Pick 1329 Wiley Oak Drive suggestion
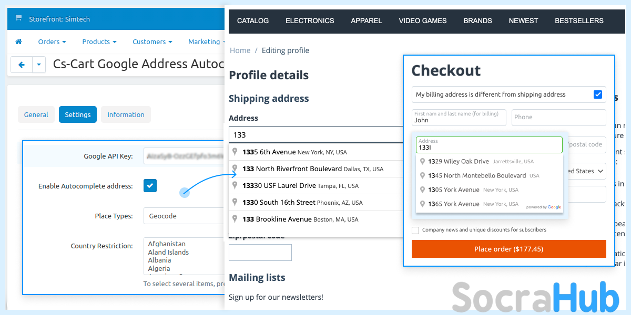The width and height of the screenshot is (631, 315). pyautogui.click(x=489, y=161)
